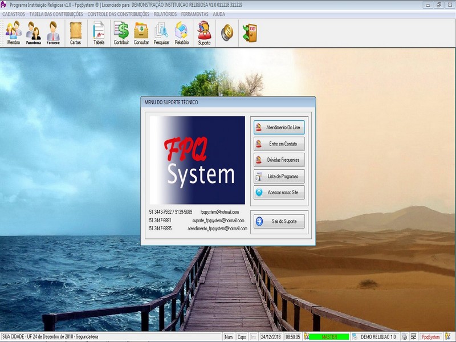Image resolution: width=456 pixels, height=342 pixels.
Task: Click the clock 08:50:05 in status bar
Action: click(292, 337)
